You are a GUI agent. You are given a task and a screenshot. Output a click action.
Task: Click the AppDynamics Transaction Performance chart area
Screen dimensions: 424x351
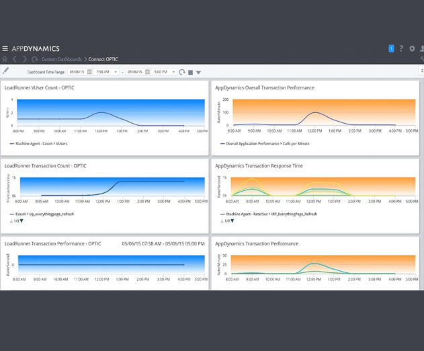coord(323,265)
